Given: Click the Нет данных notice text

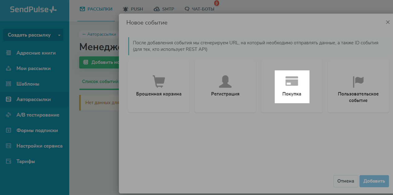Looking at the screenshot, I should pyautogui.click(x=102, y=103).
